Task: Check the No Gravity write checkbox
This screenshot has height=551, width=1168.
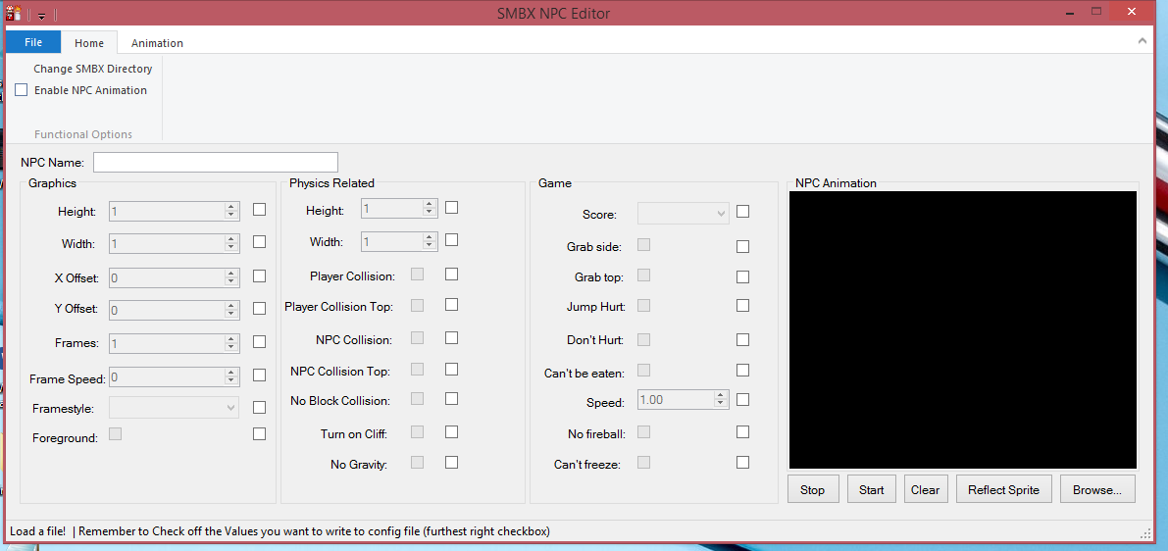Action: click(451, 463)
